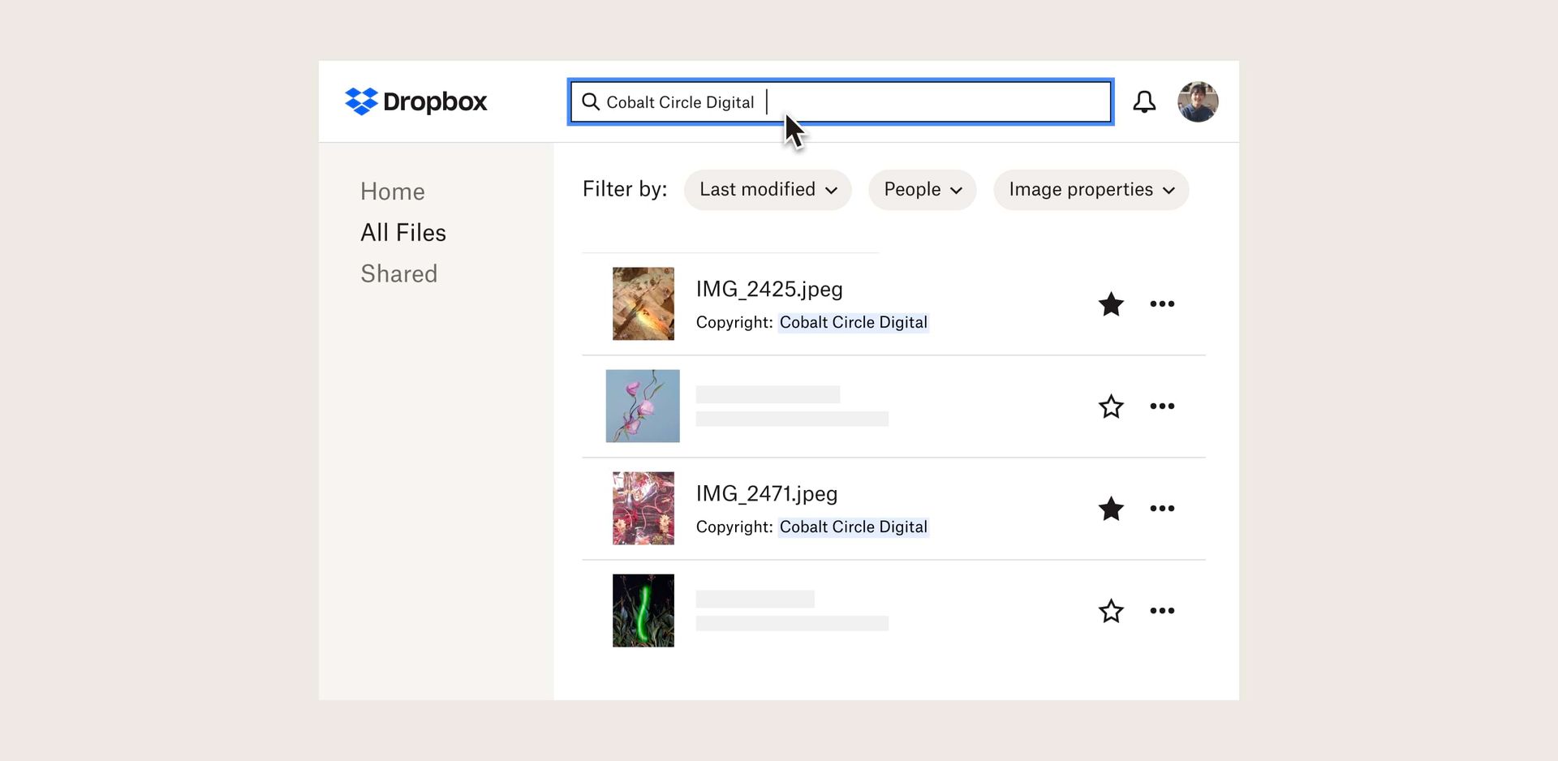Screen dimensions: 1558x761
Task: Open the notifications bell icon
Action: (x=1144, y=101)
